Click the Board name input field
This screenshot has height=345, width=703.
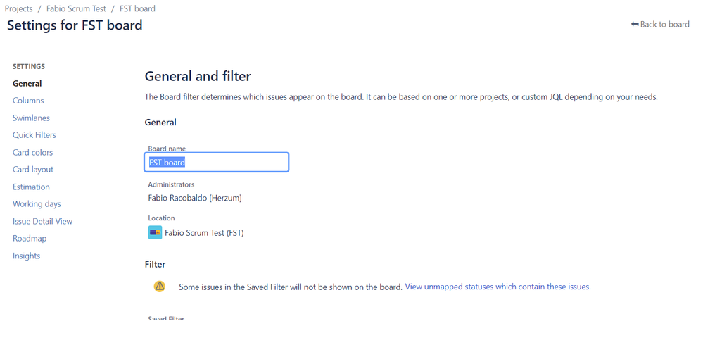coord(217,162)
